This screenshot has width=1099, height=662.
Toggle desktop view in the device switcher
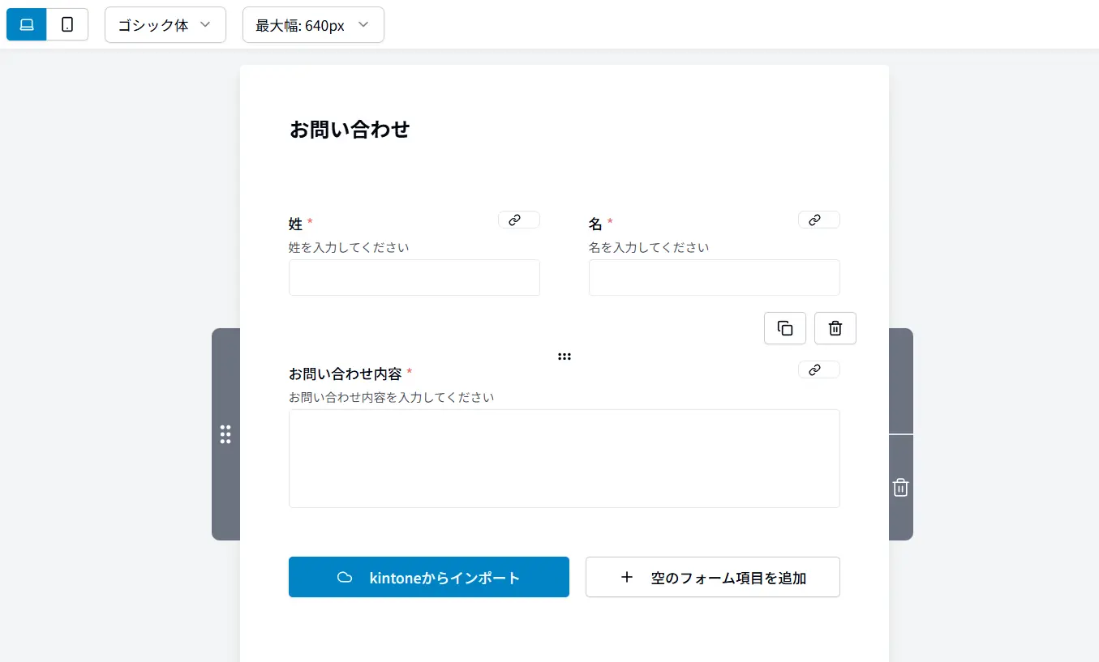click(26, 24)
